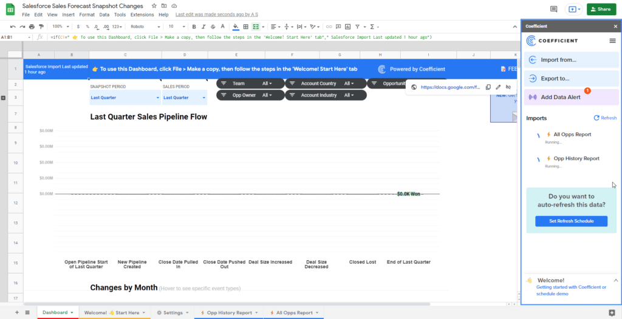Open the text color picker
Screen dimensions: 622x319
coord(222,27)
